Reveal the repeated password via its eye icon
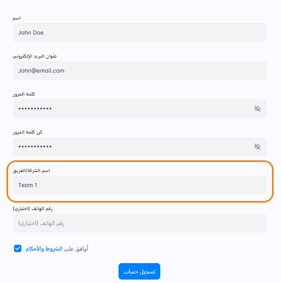This screenshot has width=281, height=283. [x=257, y=146]
